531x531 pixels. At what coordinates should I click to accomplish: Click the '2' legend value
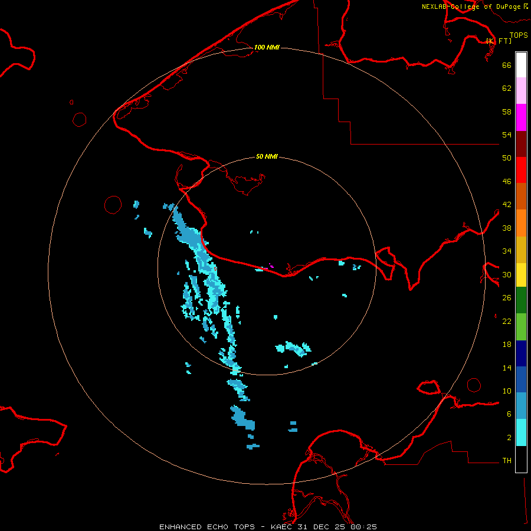pyautogui.click(x=509, y=438)
